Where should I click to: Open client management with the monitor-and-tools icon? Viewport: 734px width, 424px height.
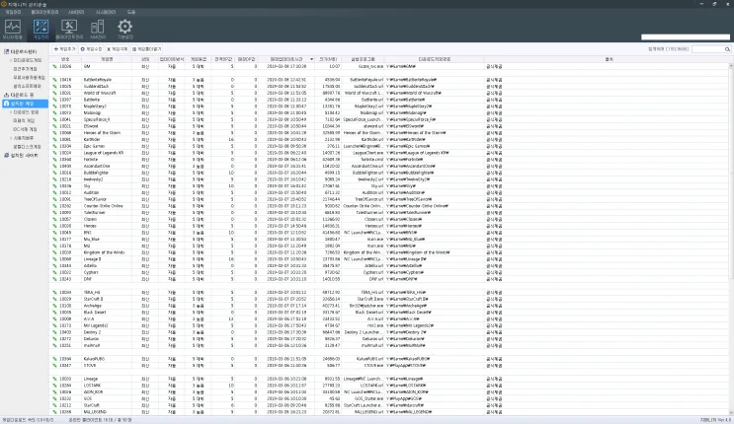[69, 27]
